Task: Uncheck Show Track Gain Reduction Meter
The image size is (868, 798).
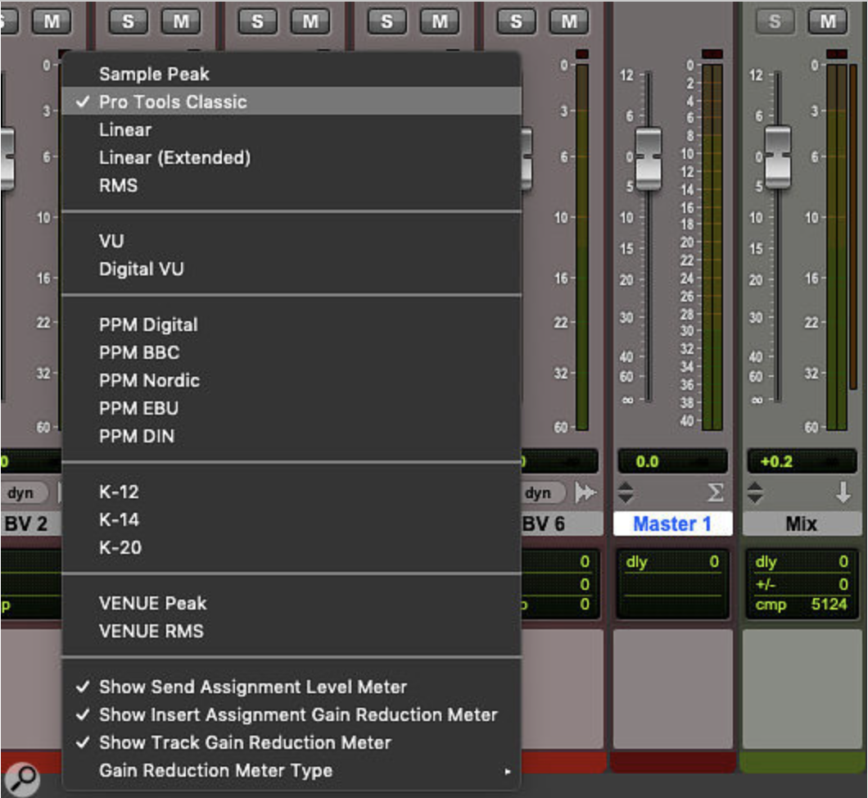Action: [292, 742]
